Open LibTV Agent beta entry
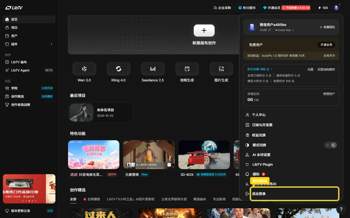The width and height of the screenshot is (350, 218). click(x=29, y=70)
